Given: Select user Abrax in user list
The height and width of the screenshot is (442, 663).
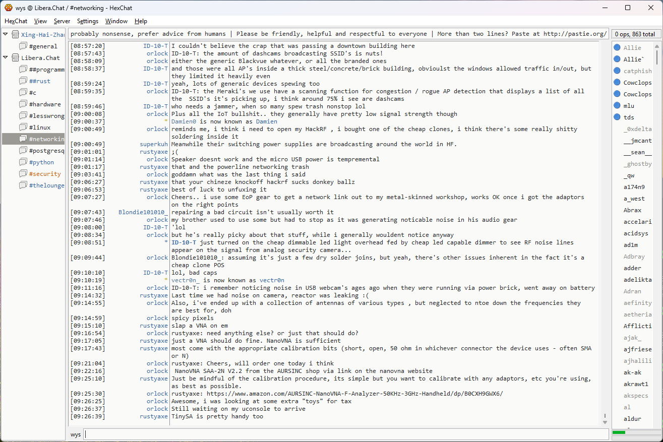Looking at the screenshot, I should 632,210.
